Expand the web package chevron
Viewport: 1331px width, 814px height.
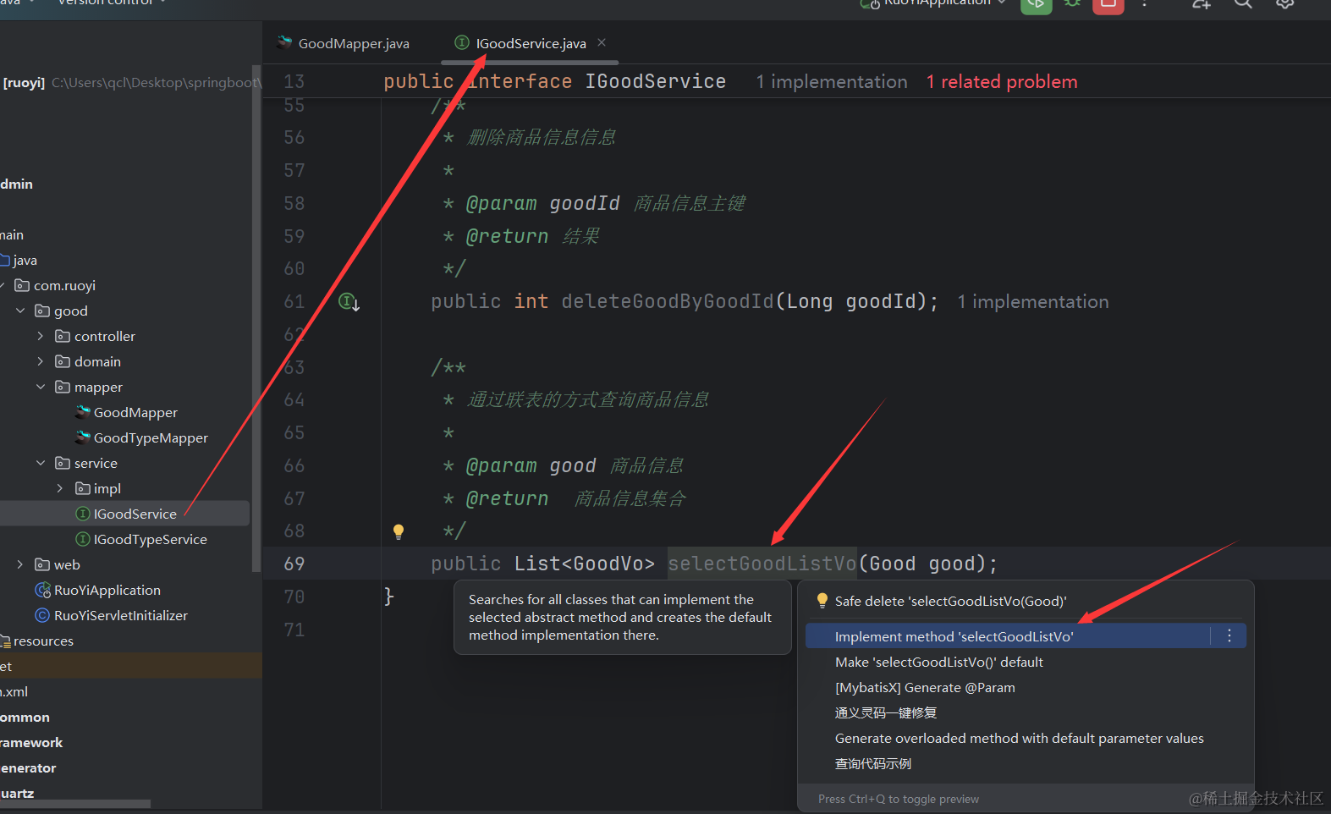20,564
